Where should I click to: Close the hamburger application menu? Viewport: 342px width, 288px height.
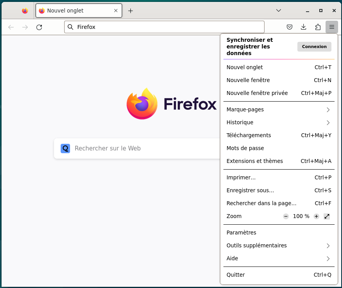pyautogui.click(x=332, y=27)
